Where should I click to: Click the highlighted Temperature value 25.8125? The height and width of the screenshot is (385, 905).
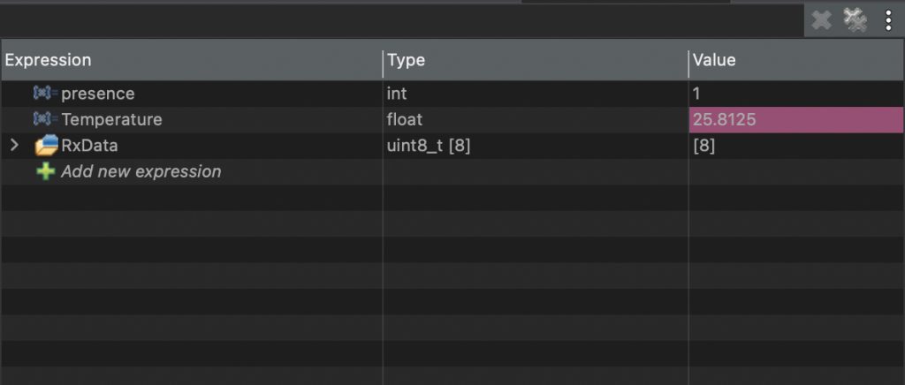(724, 119)
